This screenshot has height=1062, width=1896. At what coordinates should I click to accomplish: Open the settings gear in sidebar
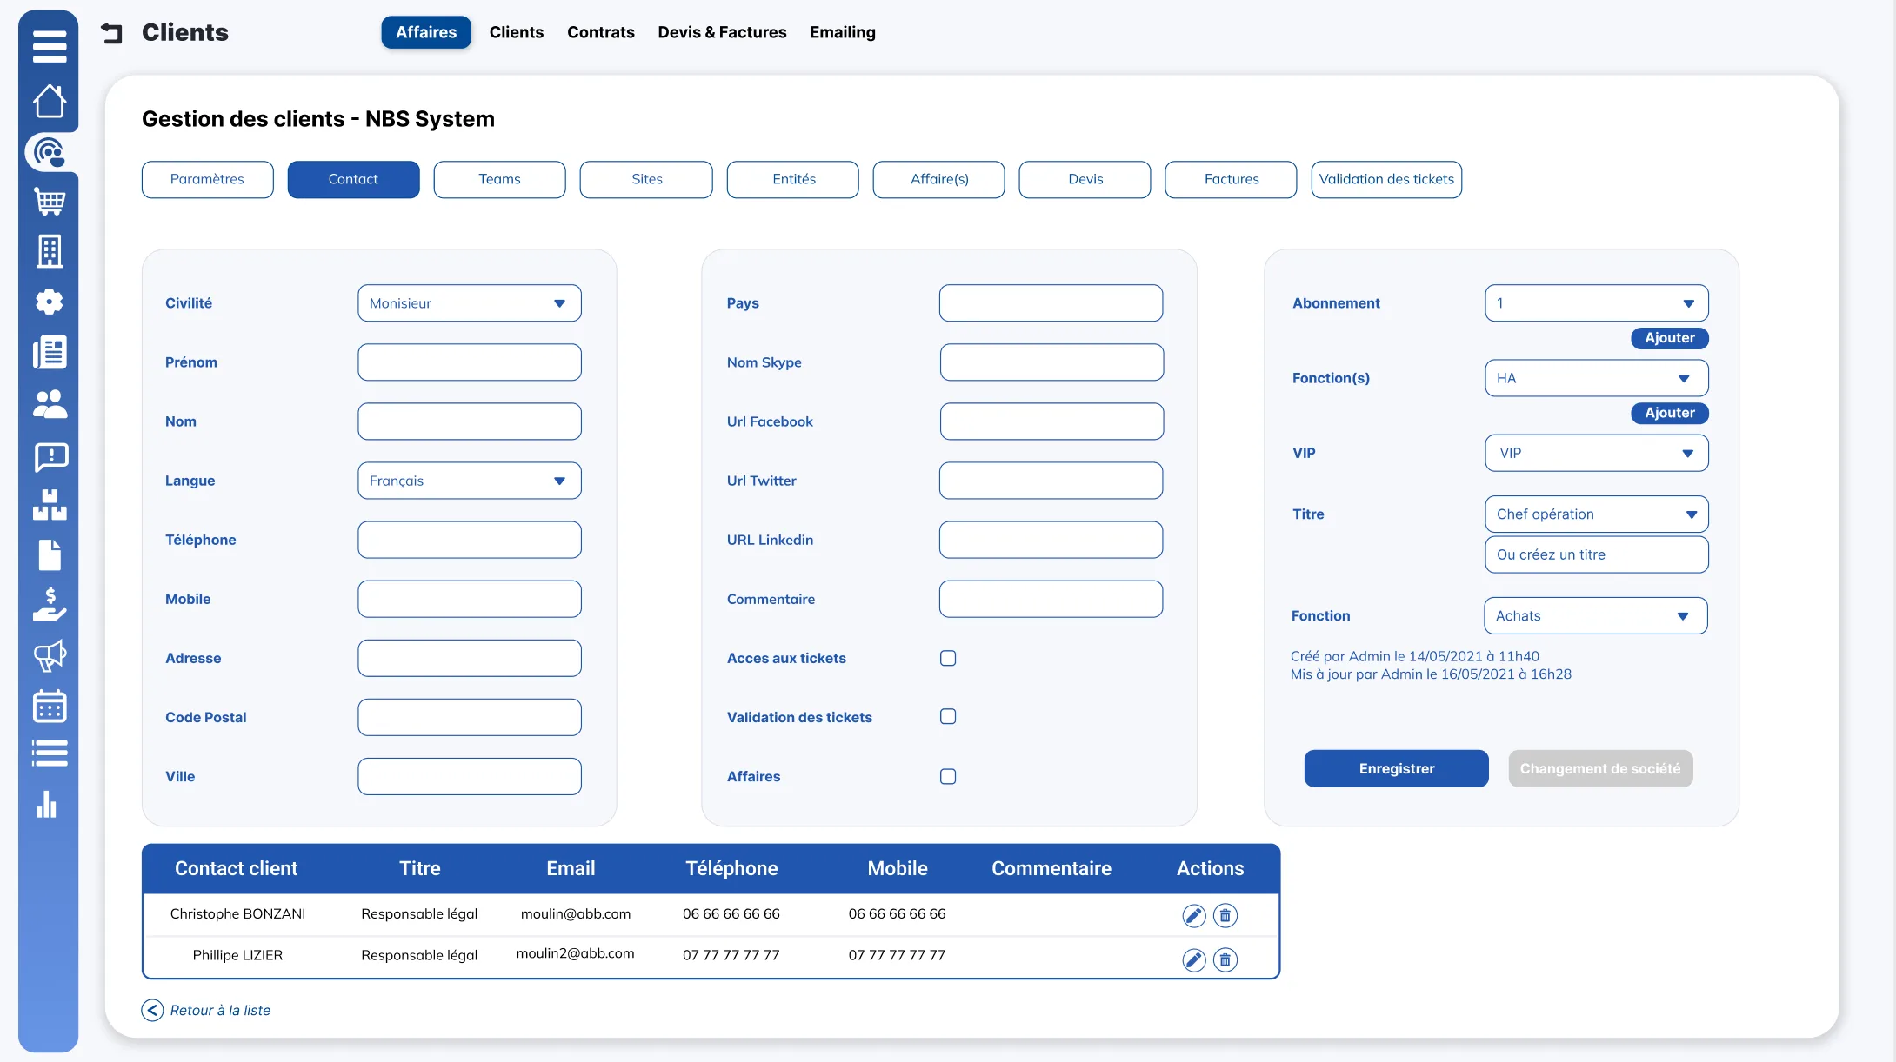(50, 302)
